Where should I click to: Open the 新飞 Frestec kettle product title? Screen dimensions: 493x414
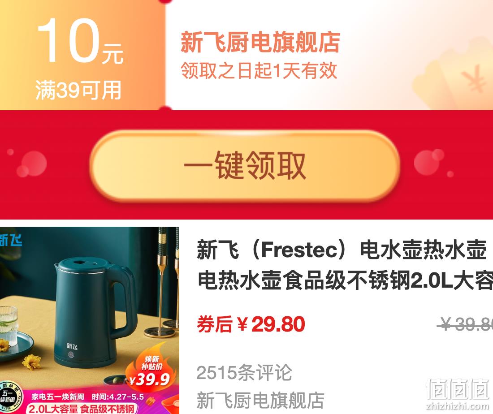pos(345,265)
